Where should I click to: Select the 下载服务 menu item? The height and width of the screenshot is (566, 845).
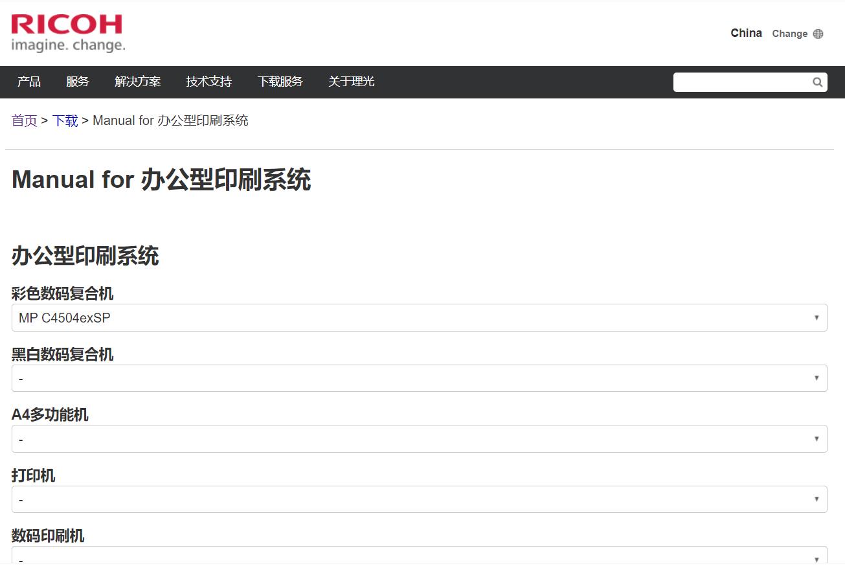coord(280,82)
